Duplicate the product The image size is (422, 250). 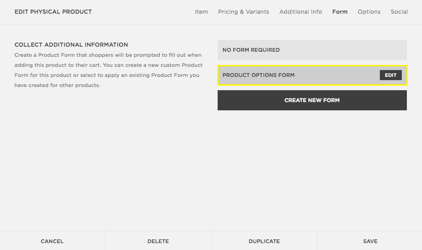coord(264,241)
